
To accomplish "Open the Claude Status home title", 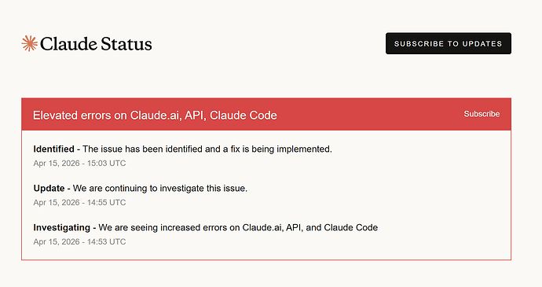I will (x=86, y=43).
